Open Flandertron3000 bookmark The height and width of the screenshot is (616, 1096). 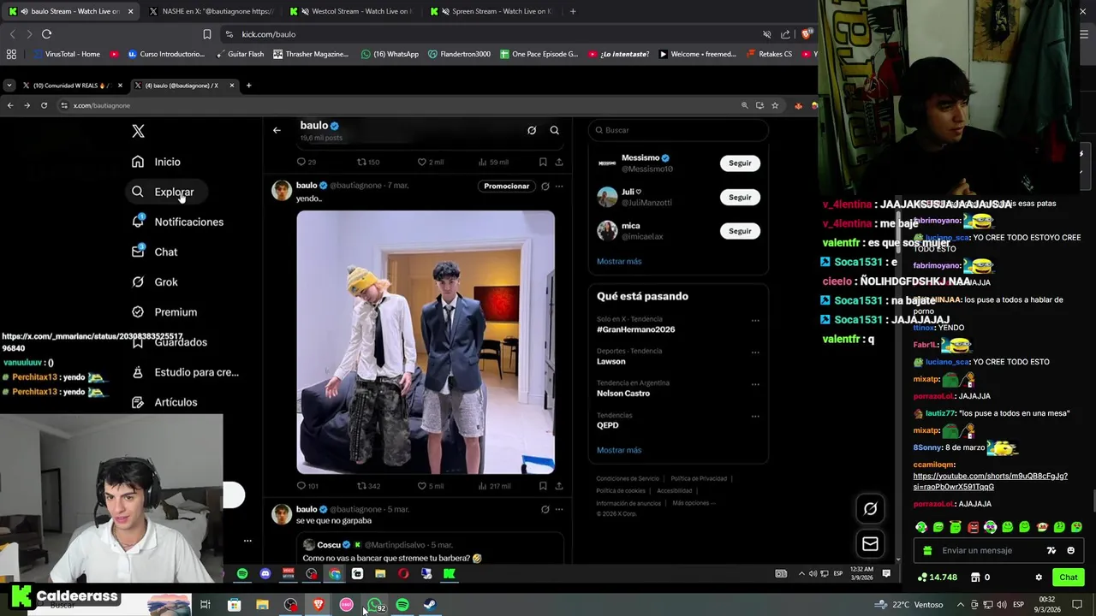coord(458,54)
